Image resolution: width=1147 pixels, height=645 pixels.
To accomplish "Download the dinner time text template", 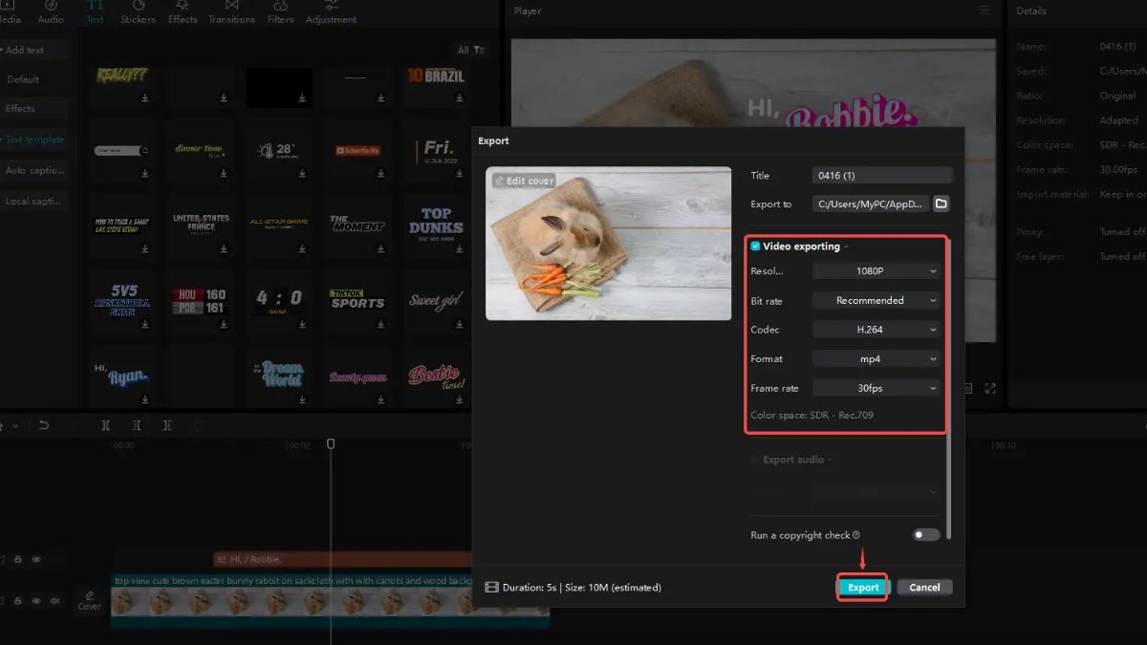I will pos(224,173).
